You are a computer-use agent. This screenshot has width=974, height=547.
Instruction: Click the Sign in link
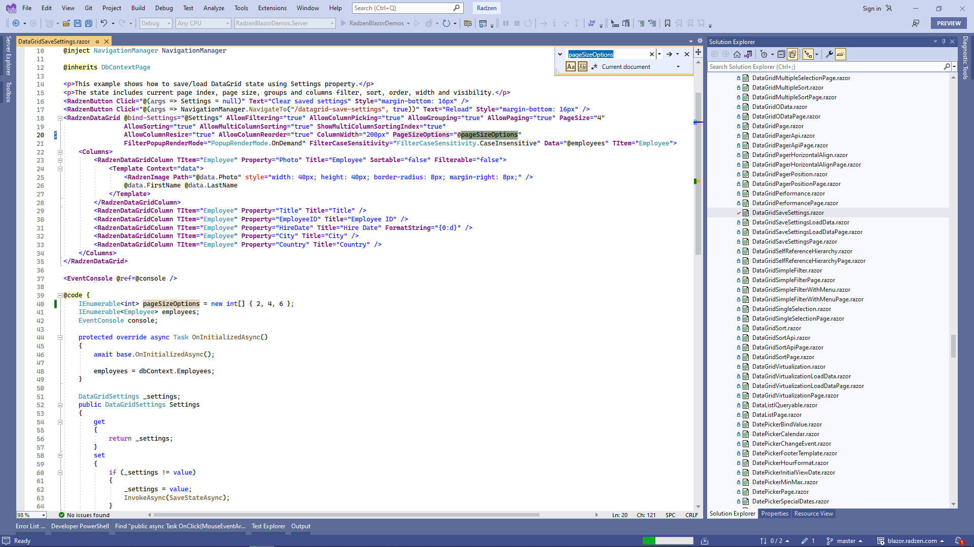872,8
